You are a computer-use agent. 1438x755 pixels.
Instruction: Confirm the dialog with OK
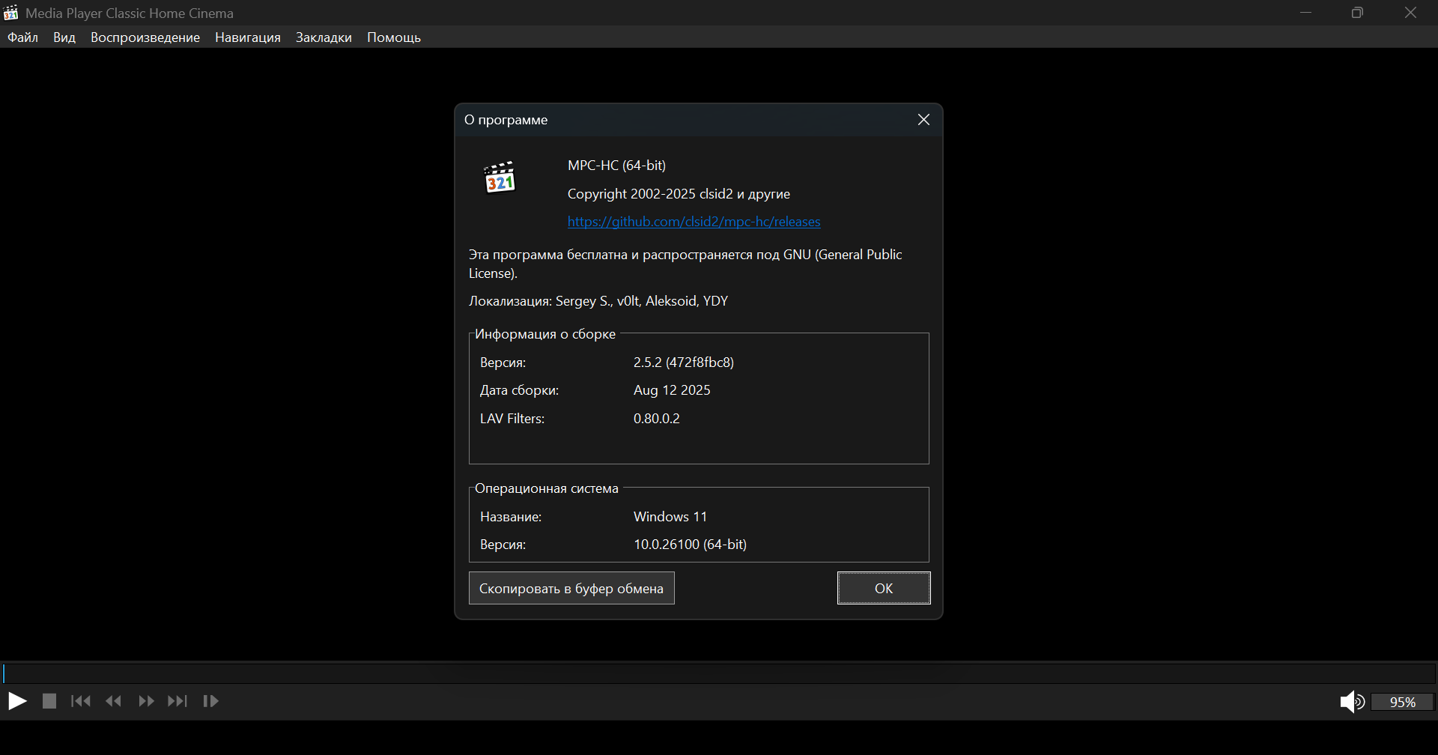[884, 588]
